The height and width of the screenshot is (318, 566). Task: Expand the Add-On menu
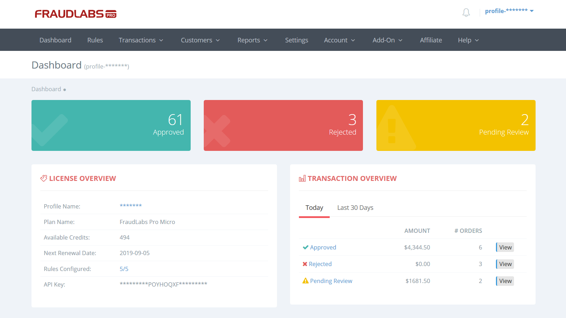pyautogui.click(x=387, y=40)
